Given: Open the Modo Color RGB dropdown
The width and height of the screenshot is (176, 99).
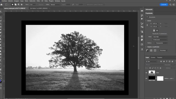Looking at the screenshot, I should (160, 37).
